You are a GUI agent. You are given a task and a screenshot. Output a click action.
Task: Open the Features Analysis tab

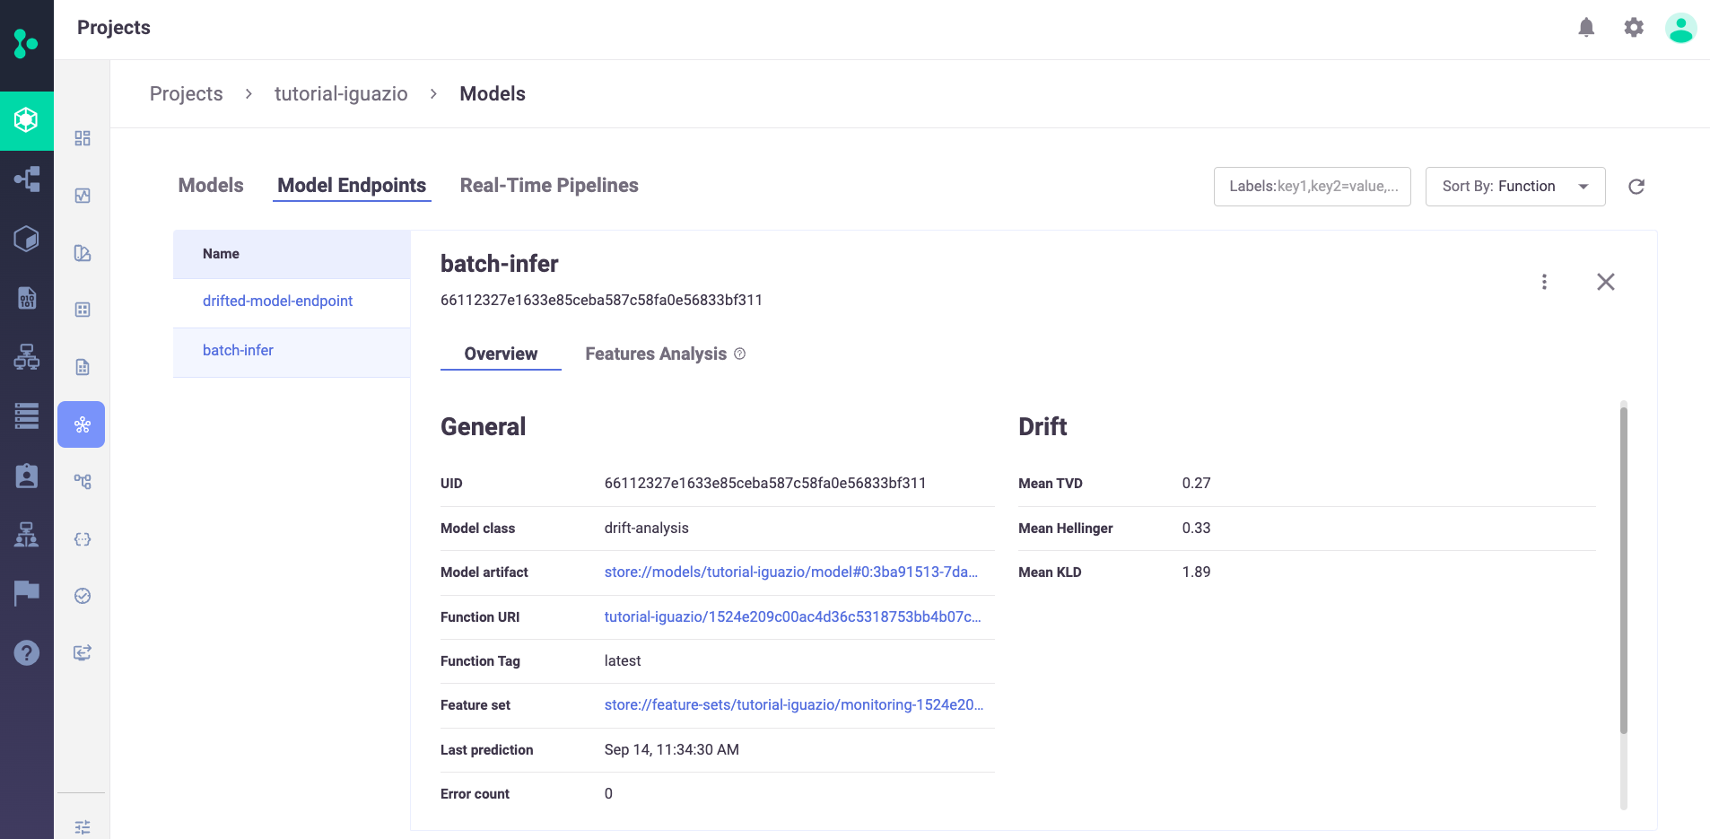(656, 354)
